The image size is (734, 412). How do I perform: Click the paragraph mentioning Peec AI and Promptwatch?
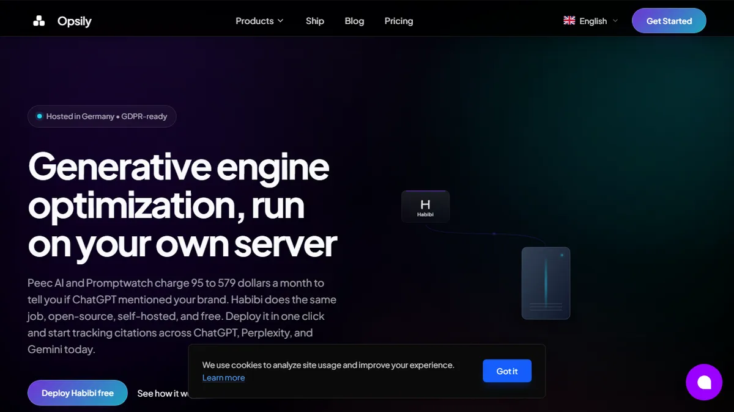[182, 316]
